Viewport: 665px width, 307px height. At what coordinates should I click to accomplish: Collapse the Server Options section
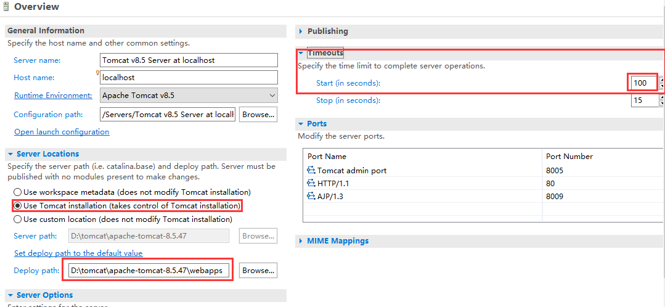click(x=10, y=295)
